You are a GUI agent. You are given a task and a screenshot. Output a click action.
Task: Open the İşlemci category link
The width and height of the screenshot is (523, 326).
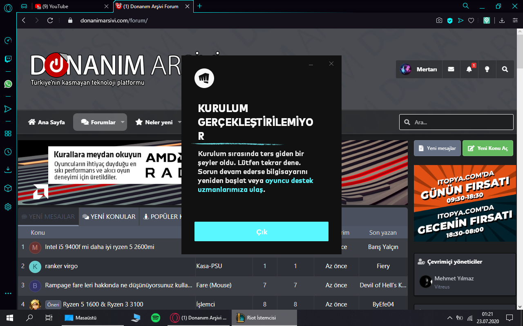[206, 304]
